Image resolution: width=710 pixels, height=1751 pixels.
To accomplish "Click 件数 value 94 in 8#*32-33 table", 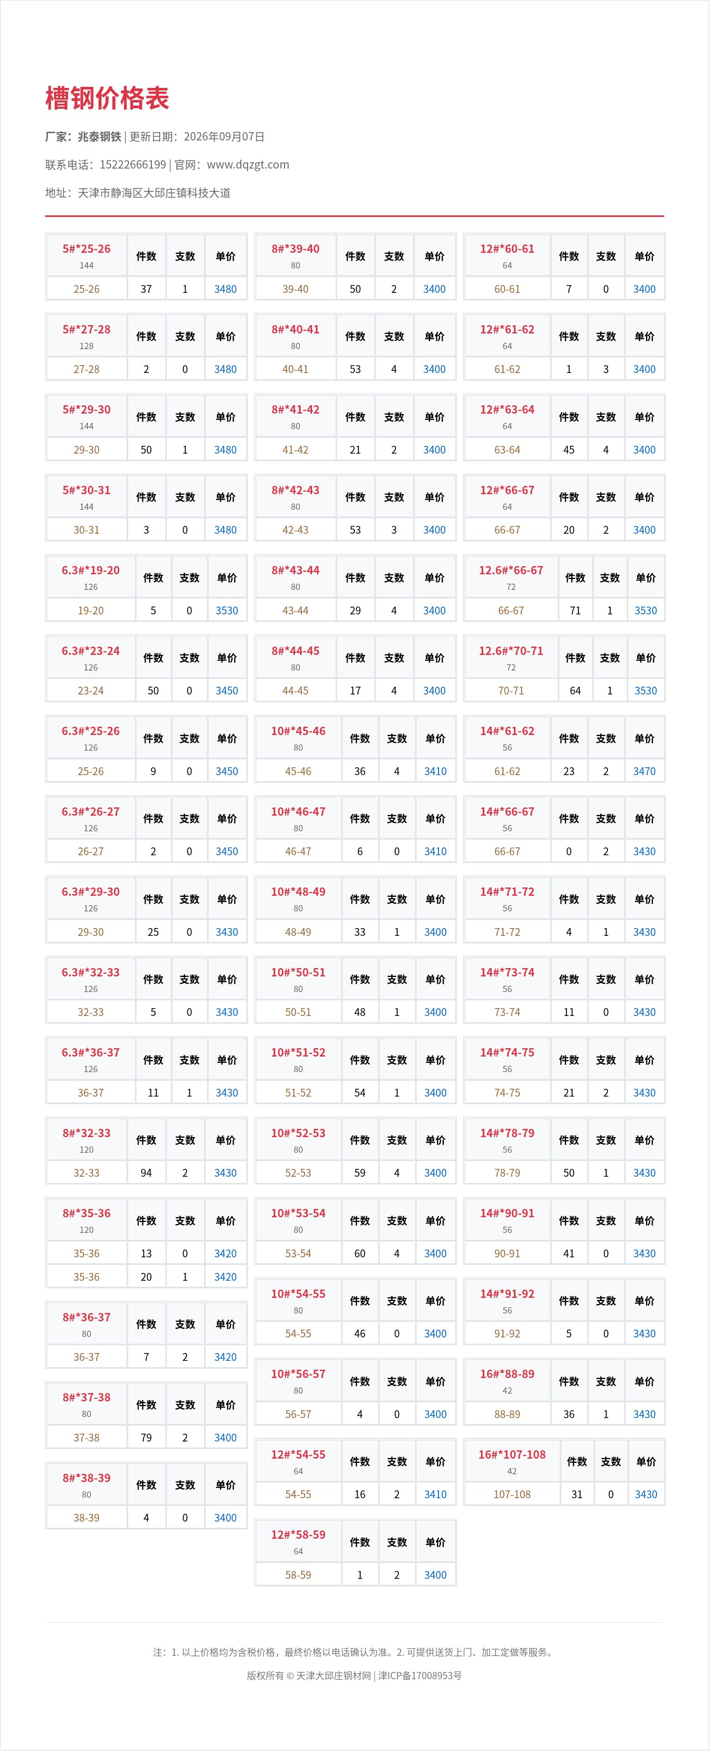I will 146,1173.
